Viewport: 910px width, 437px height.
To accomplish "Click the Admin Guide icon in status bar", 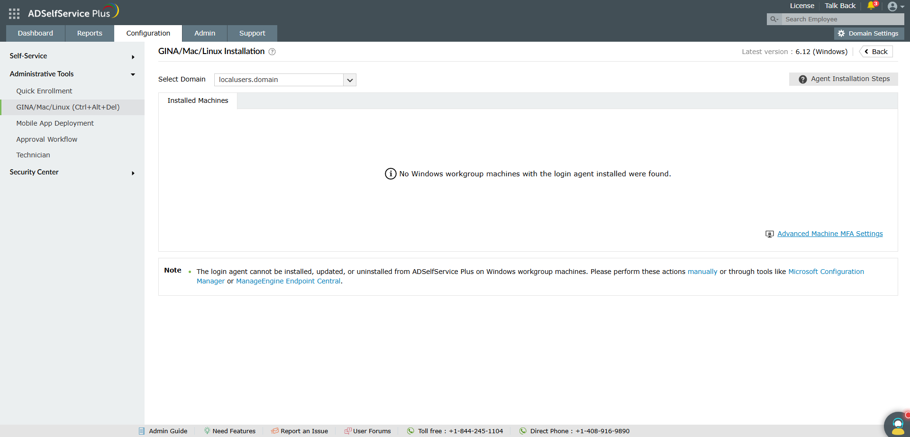I will pyautogui.click(x=142, y=430).
